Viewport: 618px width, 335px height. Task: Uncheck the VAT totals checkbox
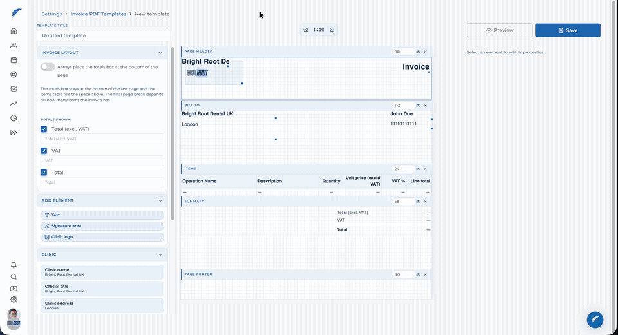(44, 151)
